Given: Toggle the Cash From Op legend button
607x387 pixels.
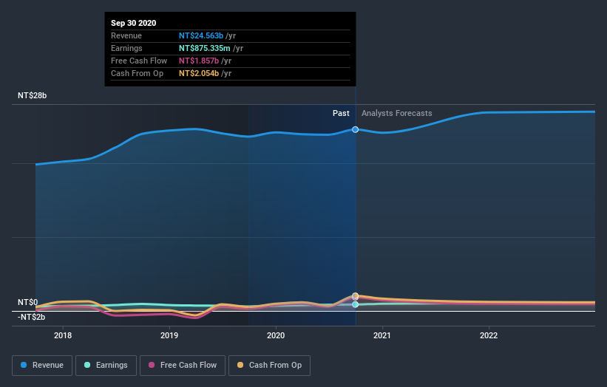Looking at the screenshot, I should coord(269,366).
